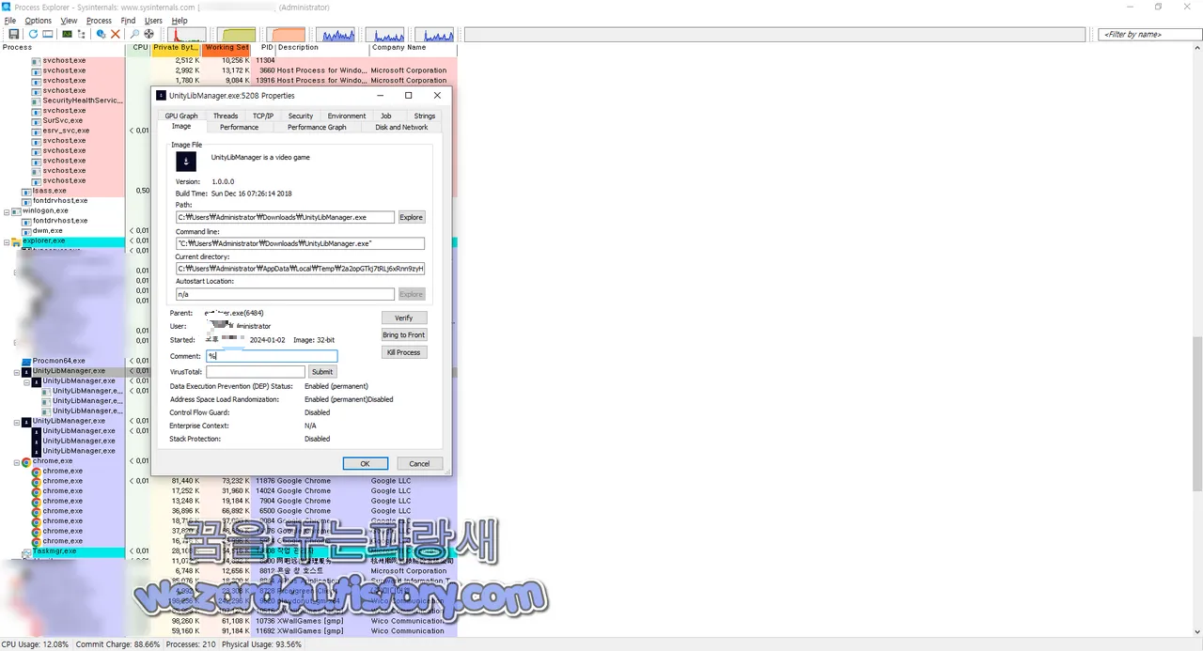Click the Find Window's Process crosshair icon
Screen dimensions: 1203x651
pyautogui.click(x=148, y=34)
